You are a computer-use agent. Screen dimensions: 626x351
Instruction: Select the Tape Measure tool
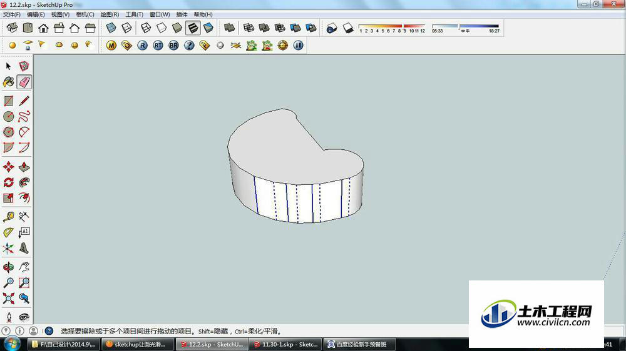[8, 217]
